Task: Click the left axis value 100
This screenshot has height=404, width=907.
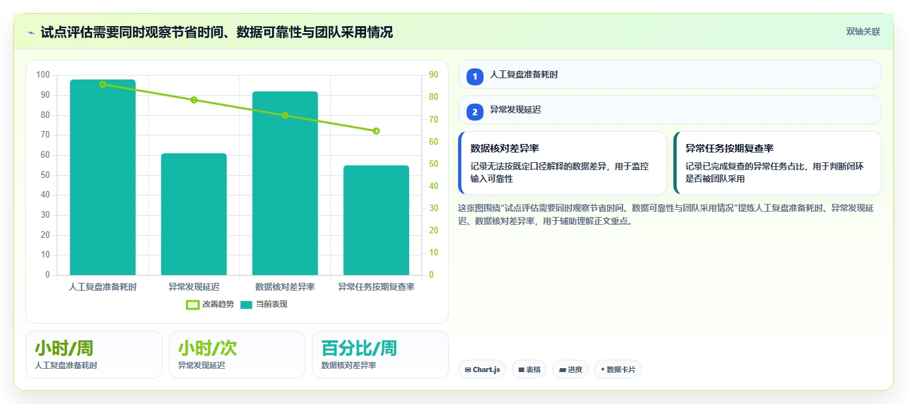Action: click(x=43, y=75)
